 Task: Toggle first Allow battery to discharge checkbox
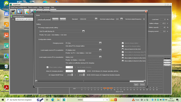click(123, 52)
